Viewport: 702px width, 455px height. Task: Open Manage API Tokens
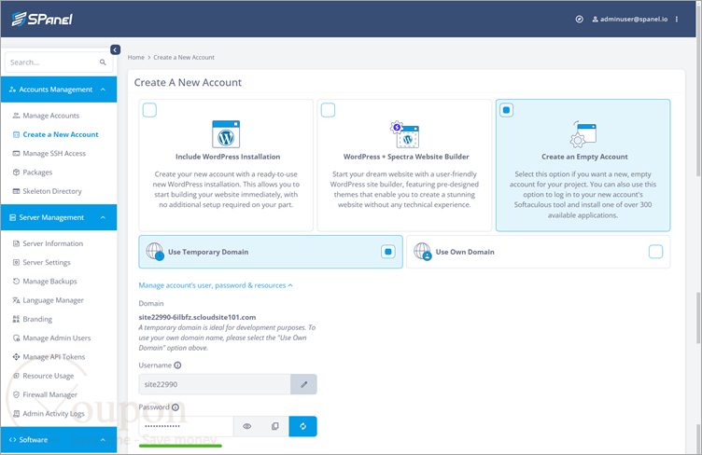click(x=53, y=357)
